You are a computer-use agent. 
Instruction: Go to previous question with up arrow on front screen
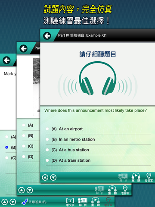[45, 178]
